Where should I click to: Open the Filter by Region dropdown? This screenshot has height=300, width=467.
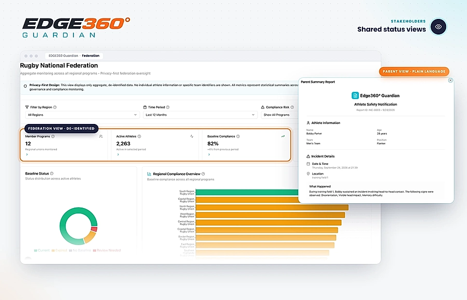tap(82, 115)
